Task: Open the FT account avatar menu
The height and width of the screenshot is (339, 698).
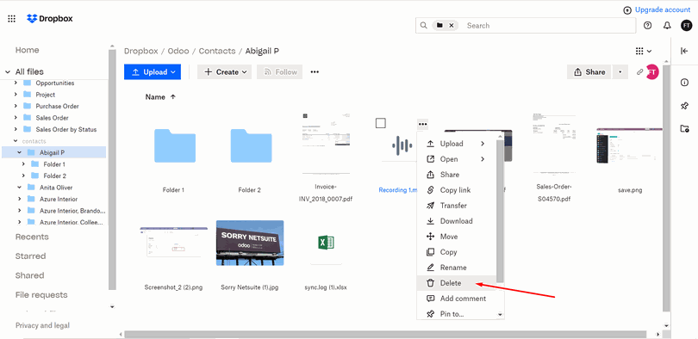Action: pyautogui.click(x=687, y=25)
